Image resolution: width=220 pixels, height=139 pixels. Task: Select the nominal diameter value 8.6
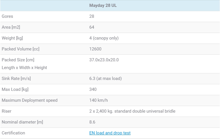coord(92,122)
